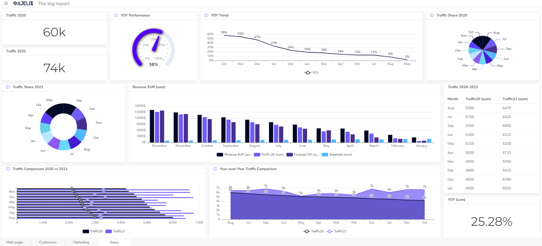The height and width of the screenshot is (246, 542).
Task: Toggle the YOY legend in YOY Trend chart
Action: [x=312, y=73]
